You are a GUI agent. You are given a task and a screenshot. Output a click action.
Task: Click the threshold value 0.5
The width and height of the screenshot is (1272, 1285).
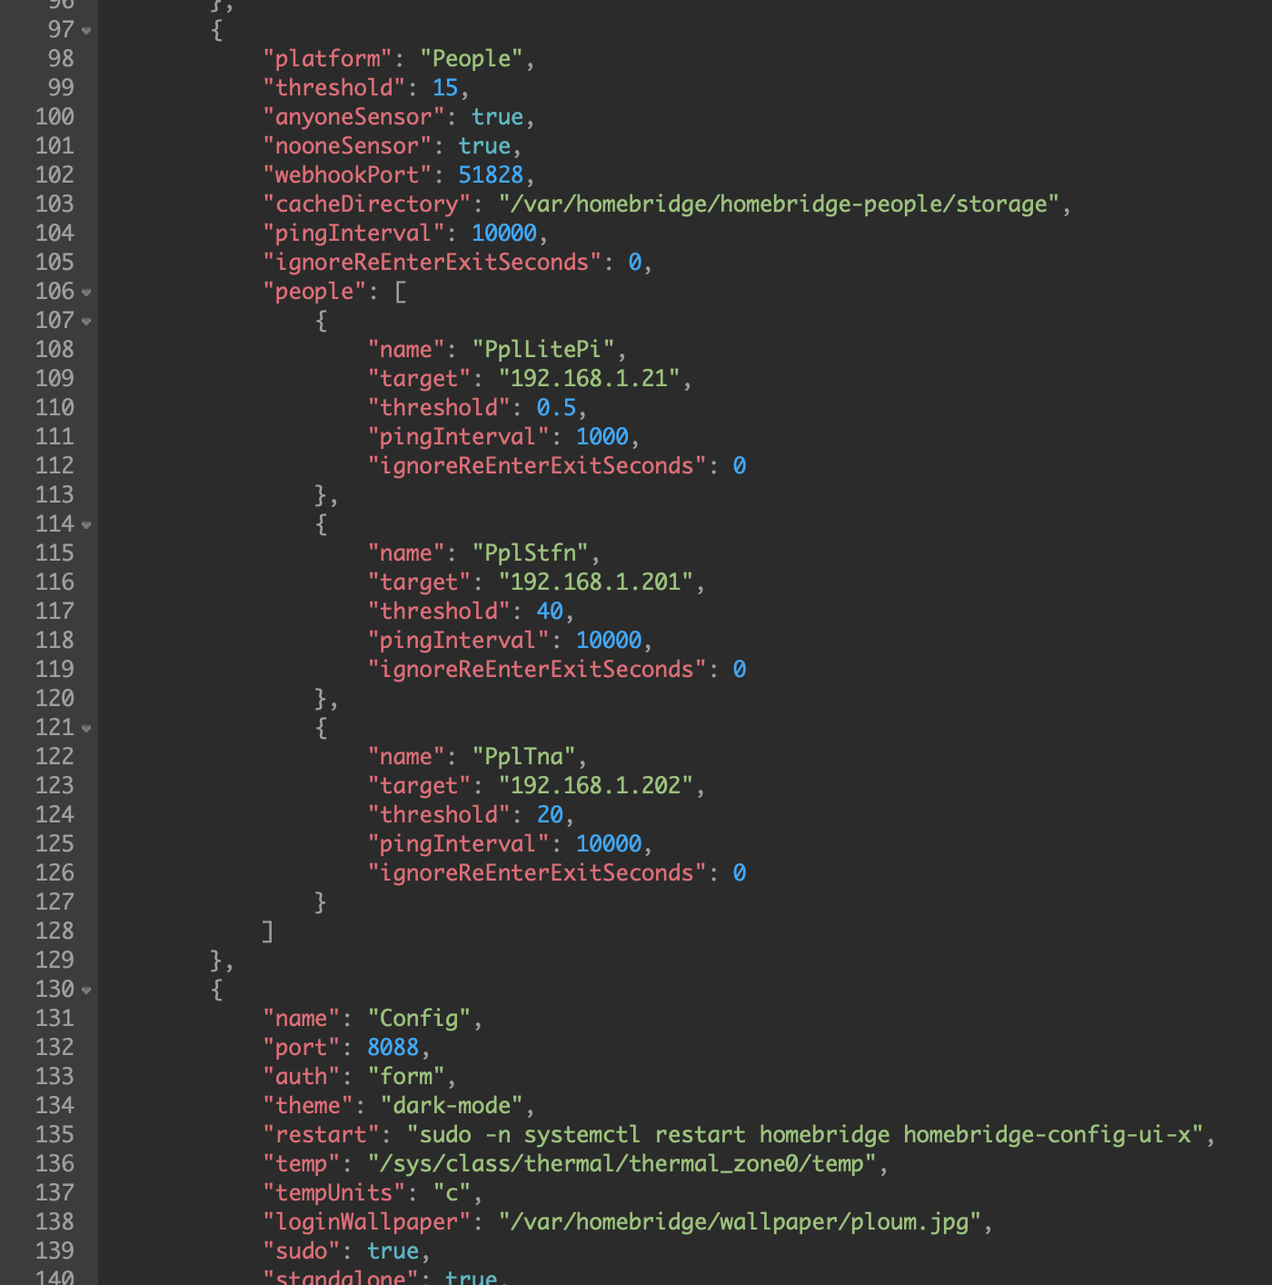556,408
